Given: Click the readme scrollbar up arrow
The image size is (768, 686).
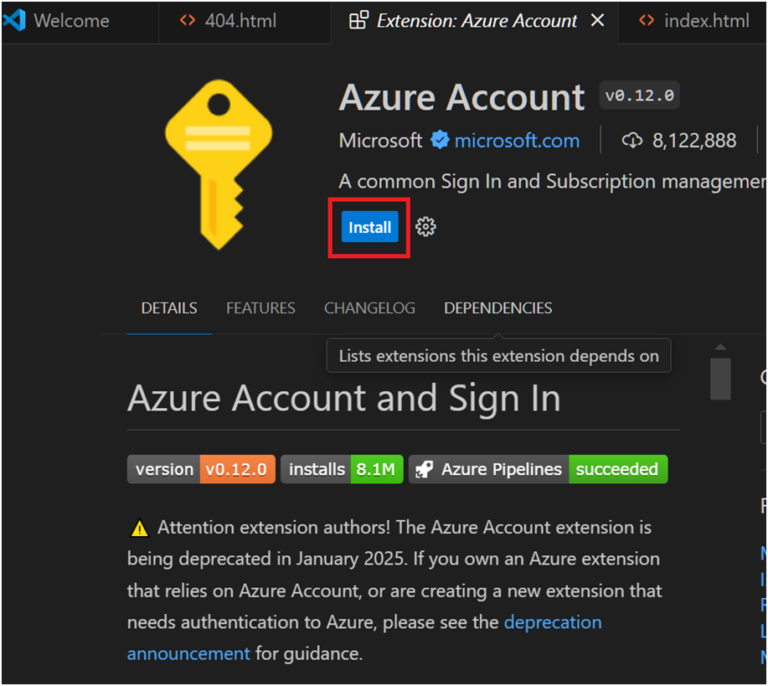Looking at the screenshot, I should coord(720,348).
